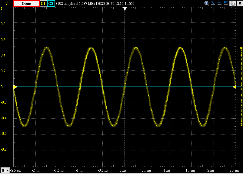This screenshot has width=243, height=174.
Task: Click the '-0.8' voltage axis label
Action: coord(3,149)
